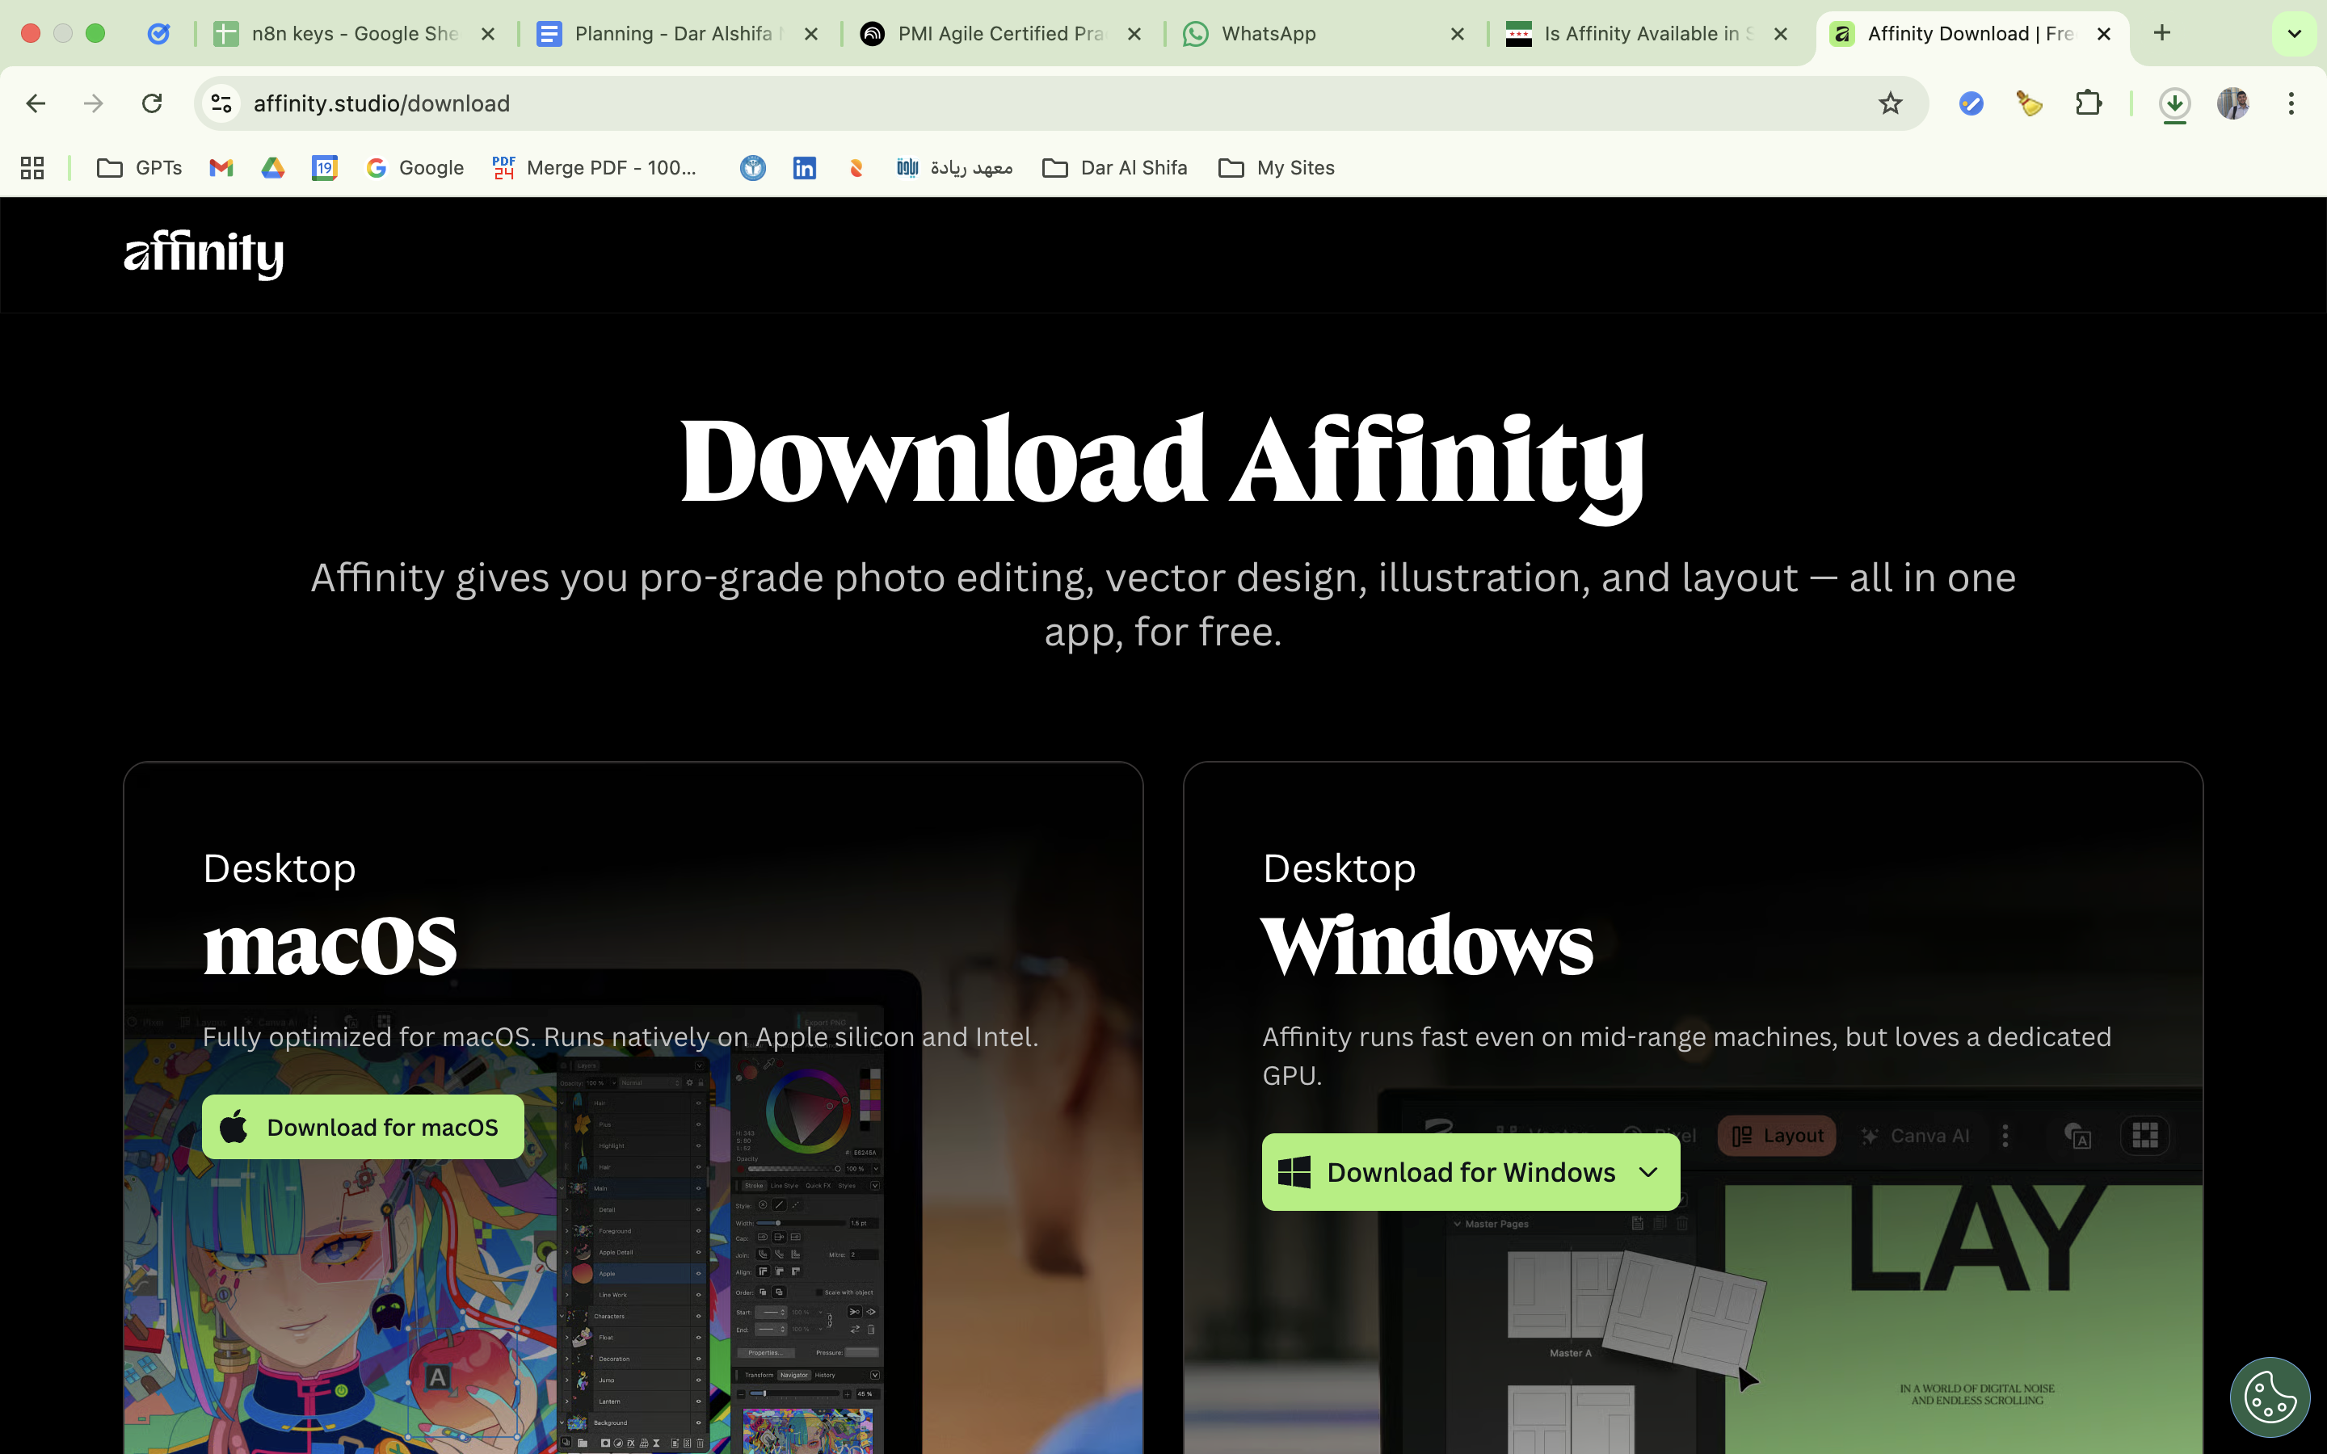Bookmark this page with the star icon
The height and width of the screenshot is (1454, 2327).
coord(1890,103)
